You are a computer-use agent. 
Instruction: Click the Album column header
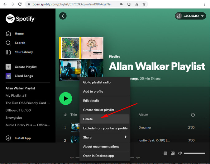143,115
